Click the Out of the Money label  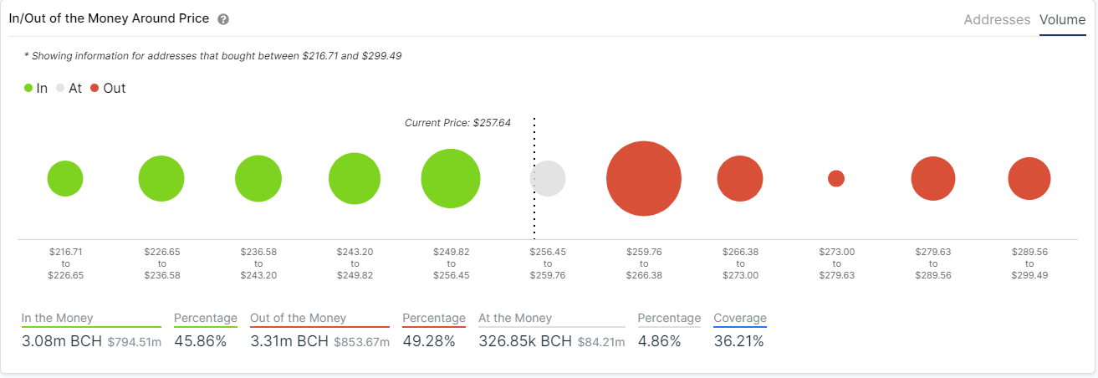[299, 318]
